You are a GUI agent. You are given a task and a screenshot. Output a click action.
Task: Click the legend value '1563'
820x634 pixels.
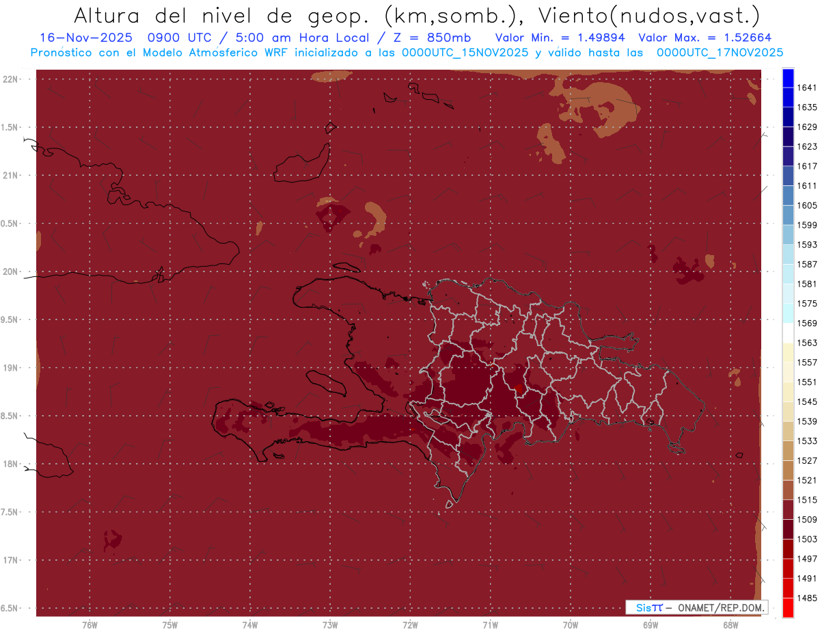tap(807, 343)
